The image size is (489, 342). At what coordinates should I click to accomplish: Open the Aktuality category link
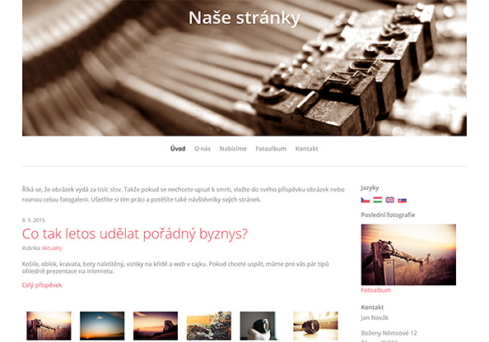(52, 248)
